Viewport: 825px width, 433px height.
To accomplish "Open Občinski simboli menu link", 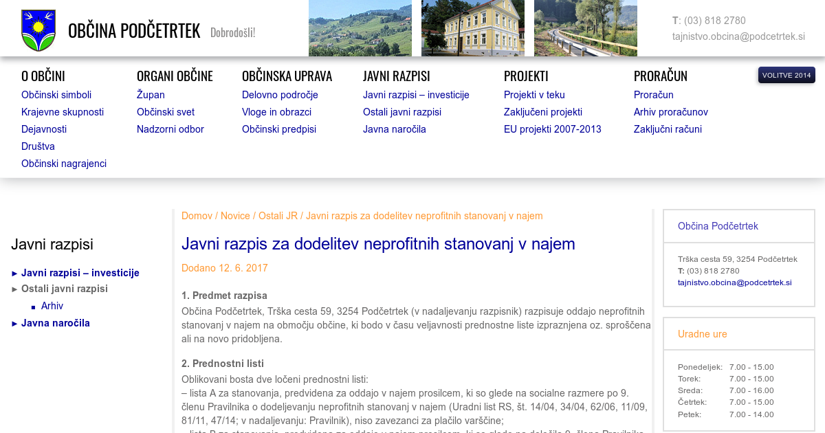I will tap(56, 95).
